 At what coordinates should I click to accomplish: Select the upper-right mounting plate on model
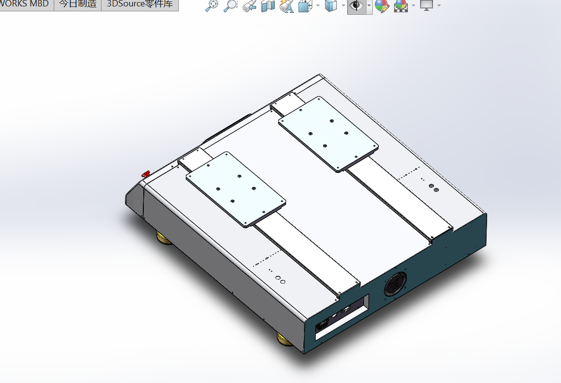(329, 134)
